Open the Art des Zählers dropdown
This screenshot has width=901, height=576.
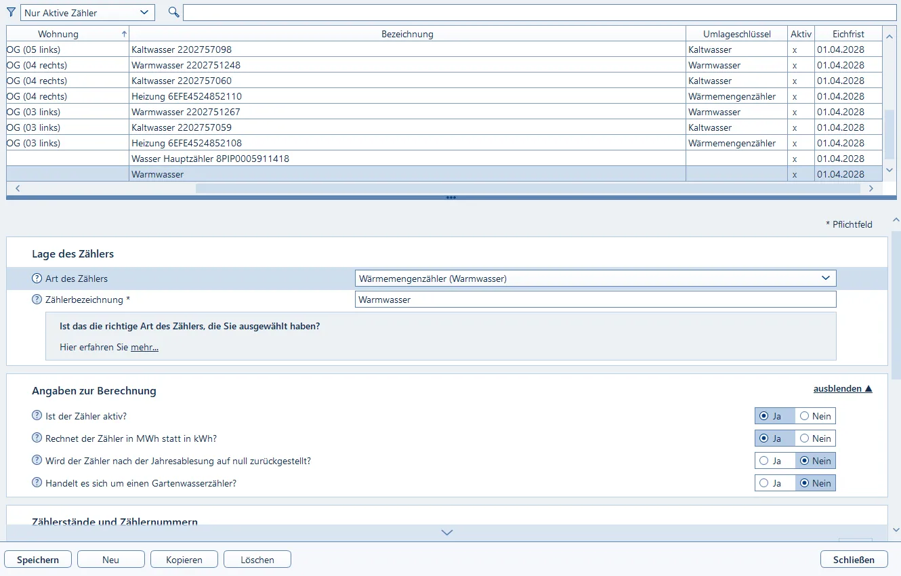(595, 279)
